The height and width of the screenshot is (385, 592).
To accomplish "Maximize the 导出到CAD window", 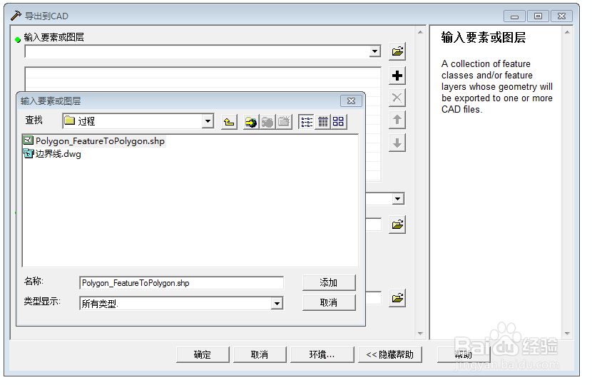I will (x=538, y=16).
